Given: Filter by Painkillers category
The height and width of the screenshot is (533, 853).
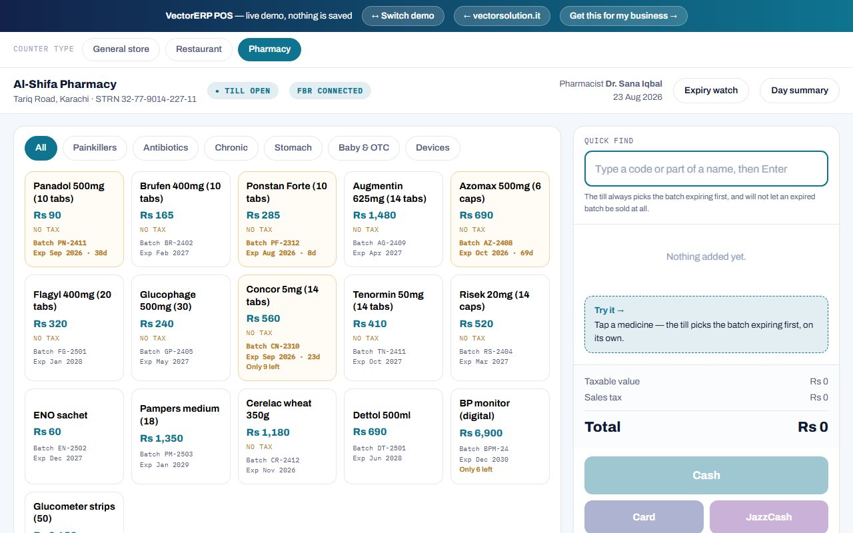Looking at the screenshot, I should [95, 148].
